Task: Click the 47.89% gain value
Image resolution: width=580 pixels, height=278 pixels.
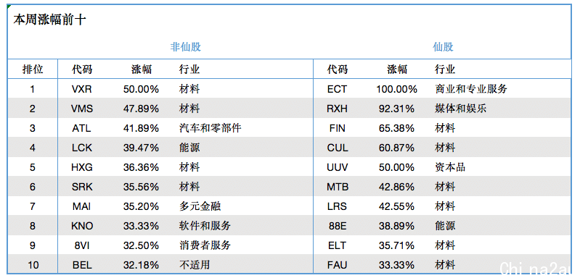Action: click(x=141, y=109)
